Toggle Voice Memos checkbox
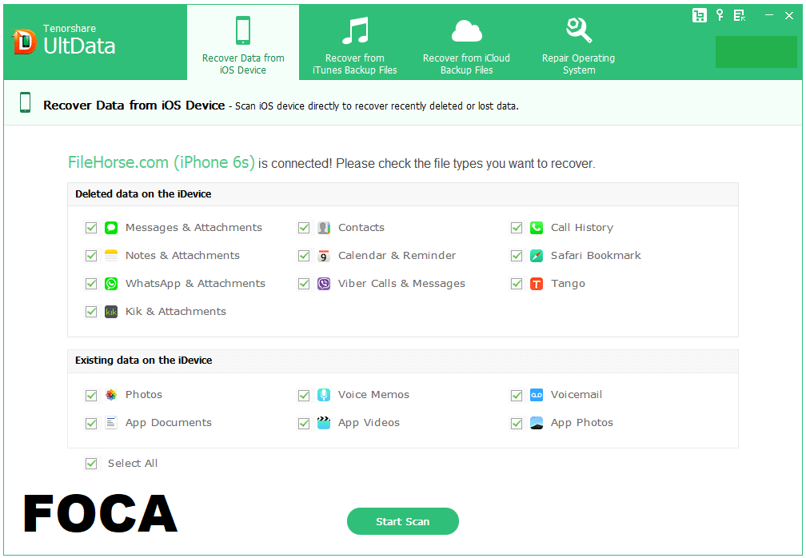806x558 pixels. (304, 395)
